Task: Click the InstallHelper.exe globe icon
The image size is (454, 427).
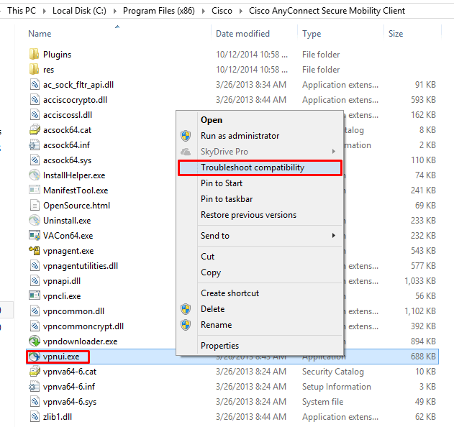Action: [x=35, y=175]
